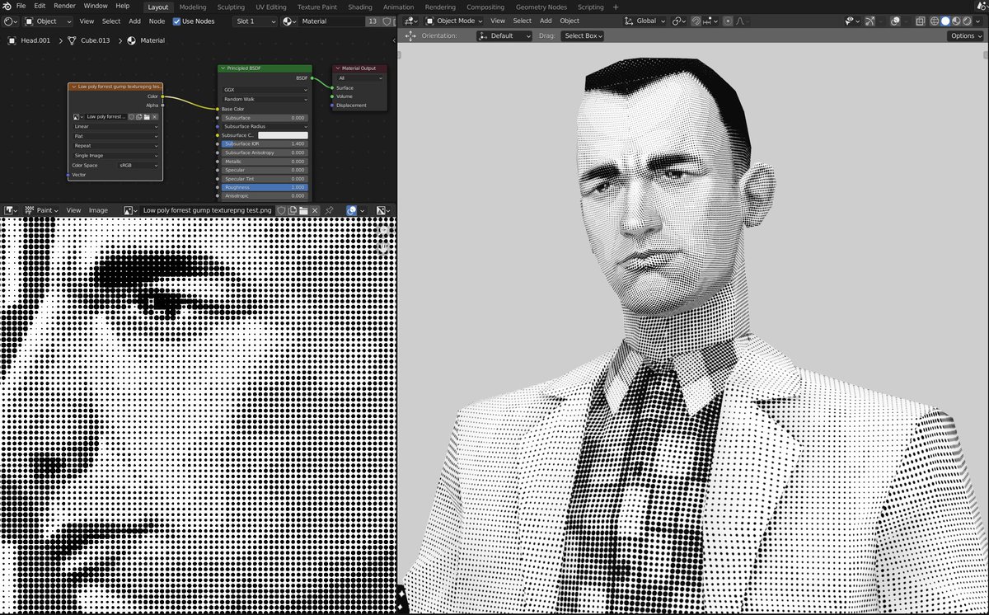Click the Add menu in node editor

point(134,21)
